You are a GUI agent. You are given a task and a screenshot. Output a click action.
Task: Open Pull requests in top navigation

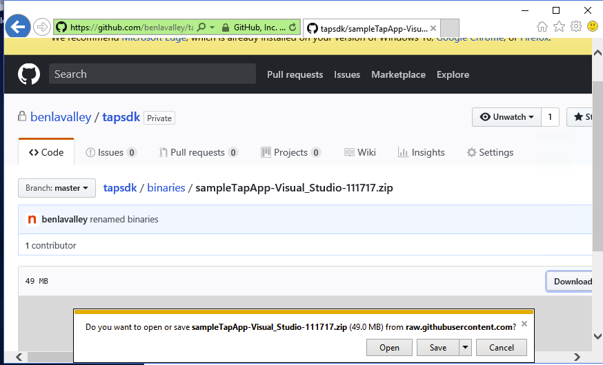[x=295, y=74]
